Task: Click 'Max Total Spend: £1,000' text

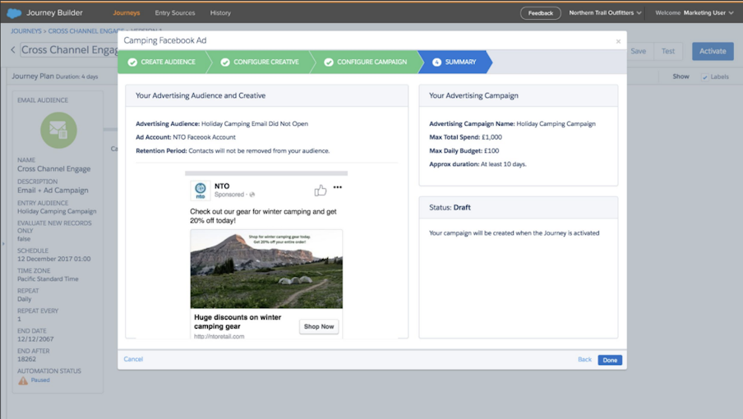Action: (x=465, y=137)
